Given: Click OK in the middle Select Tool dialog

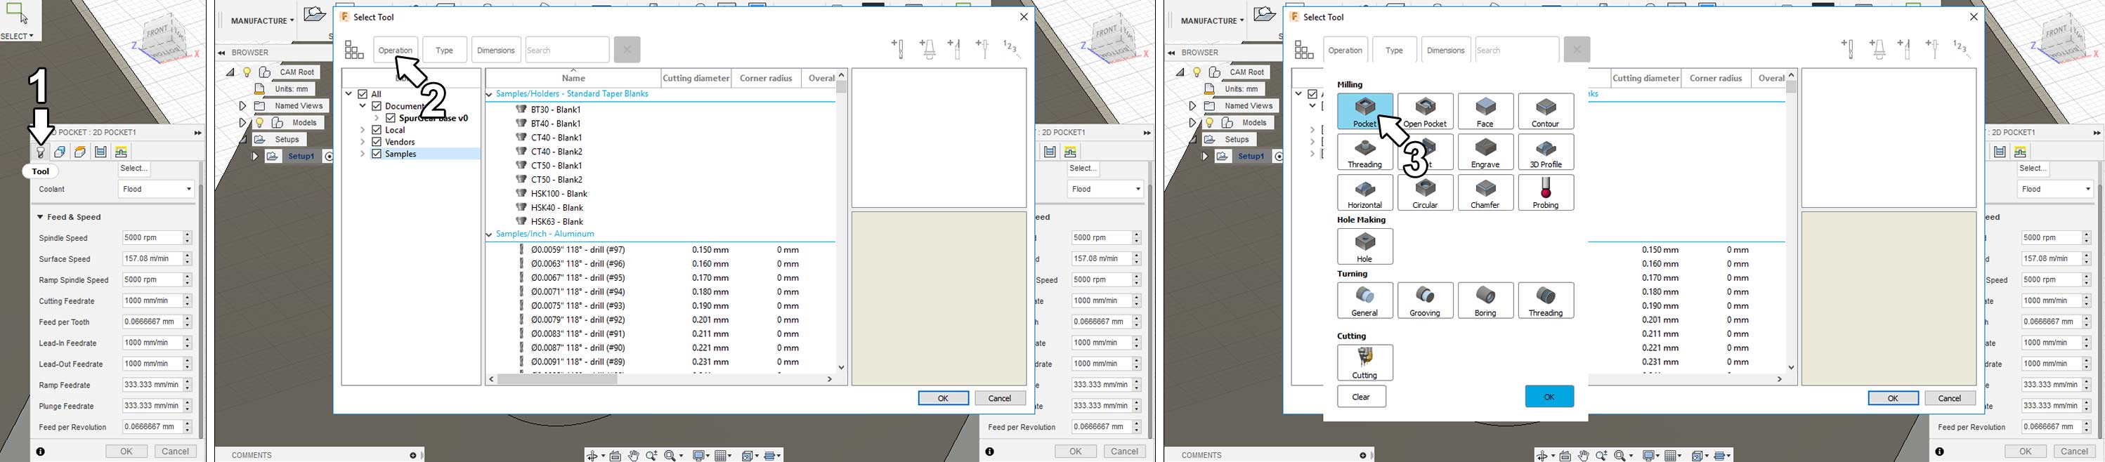Looking at the screenshot, I should tap(943, 398).
